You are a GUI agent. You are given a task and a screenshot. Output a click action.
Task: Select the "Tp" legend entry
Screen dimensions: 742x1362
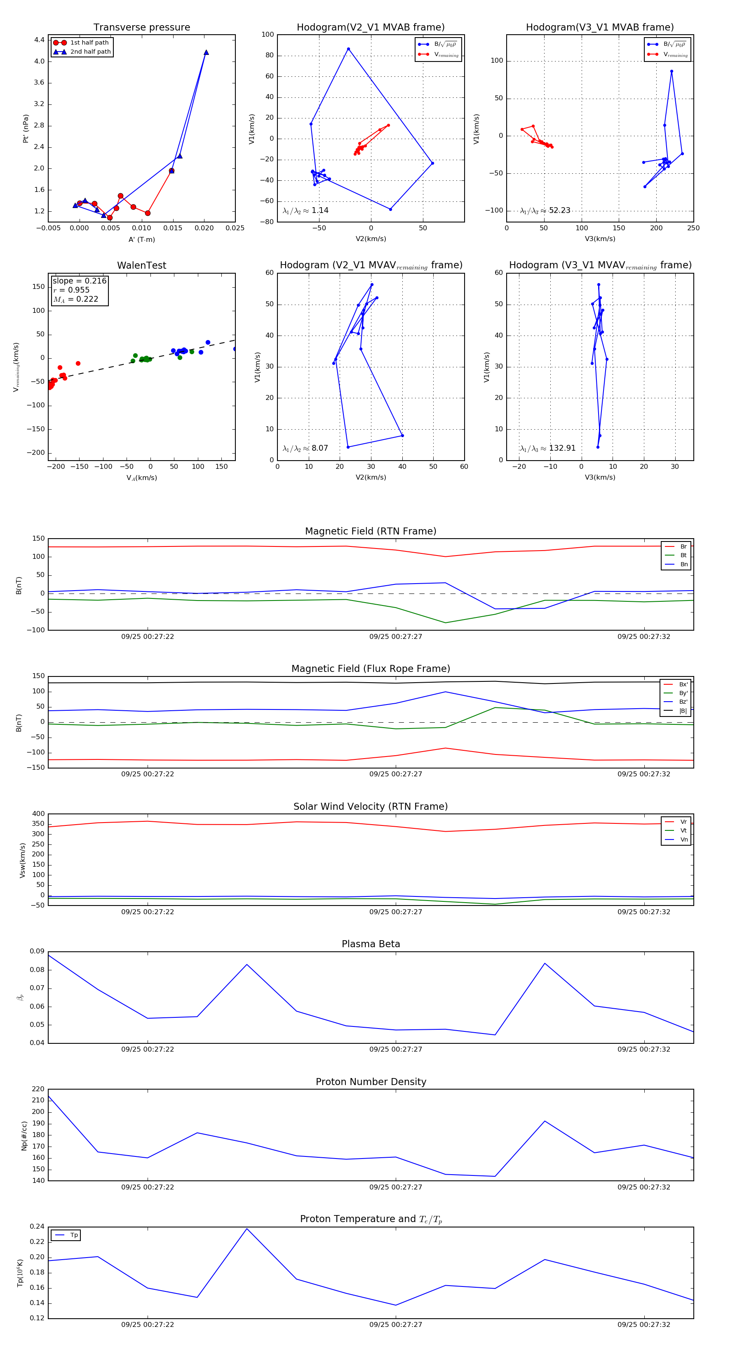[x=66, y=1236]
